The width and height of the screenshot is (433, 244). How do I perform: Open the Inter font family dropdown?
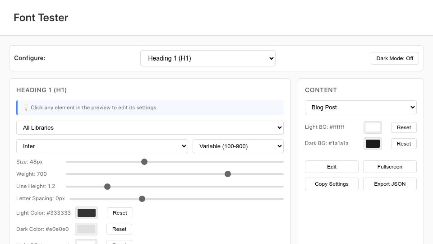[102, 146]
